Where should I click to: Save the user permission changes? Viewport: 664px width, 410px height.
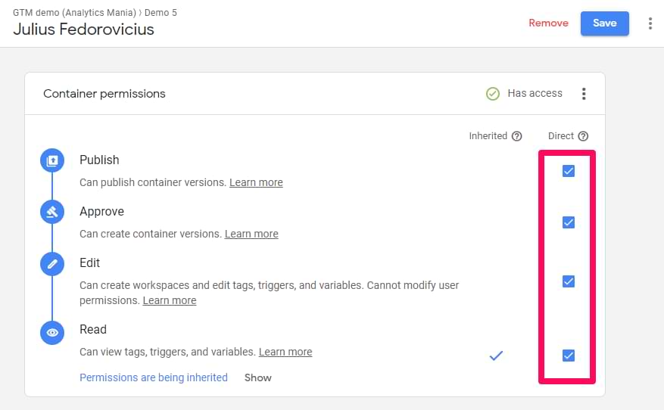[x=604, y=23]
